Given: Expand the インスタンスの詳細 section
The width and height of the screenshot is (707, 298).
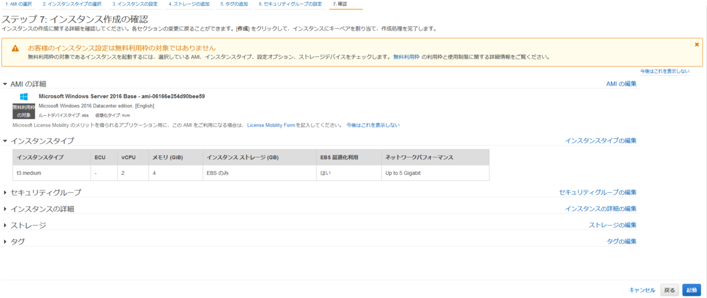Looking at the screenshot, I should [6, 209].
